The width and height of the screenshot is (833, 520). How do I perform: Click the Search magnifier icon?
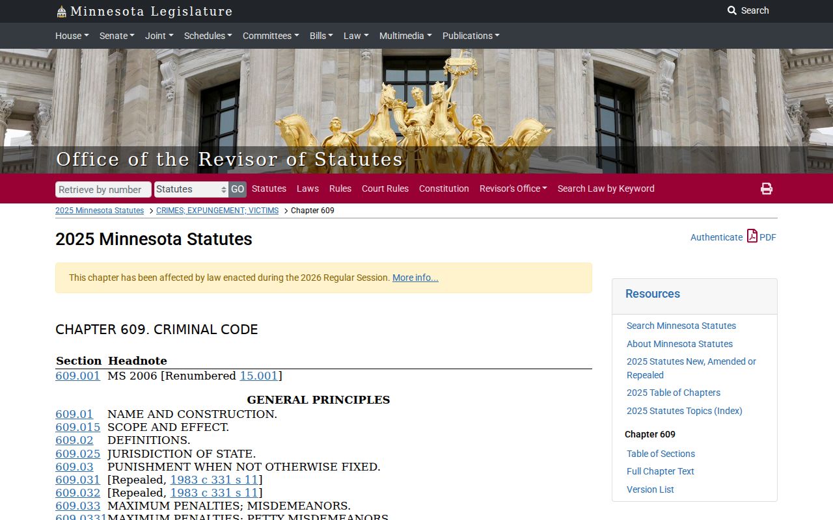tap(732, 10)
